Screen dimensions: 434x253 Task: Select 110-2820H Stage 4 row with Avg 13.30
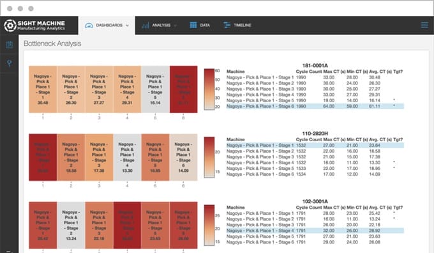click(x=315, y=163)
